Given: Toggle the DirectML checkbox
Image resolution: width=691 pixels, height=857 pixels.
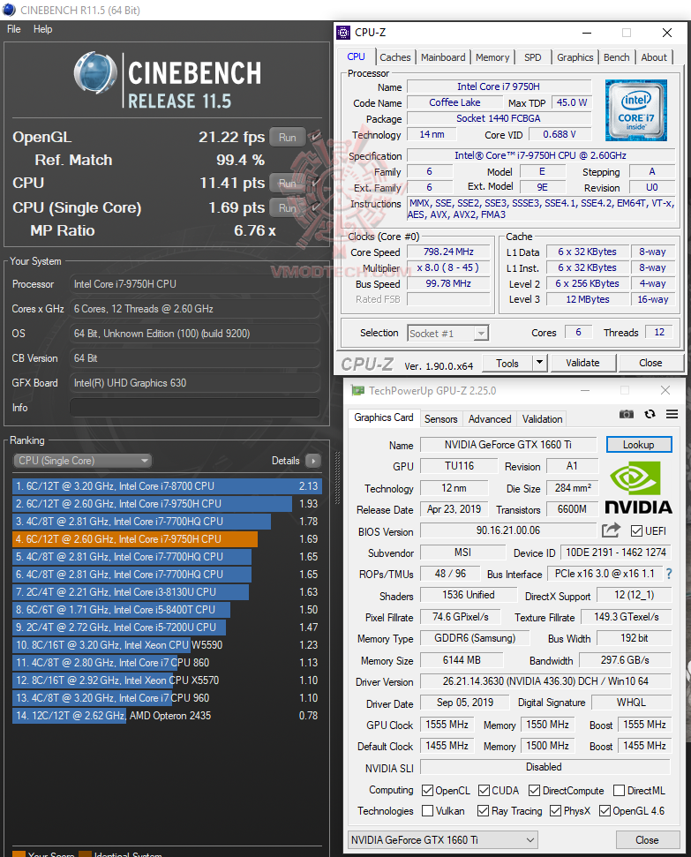Looking at the screenshot, I should pos(619,790).
